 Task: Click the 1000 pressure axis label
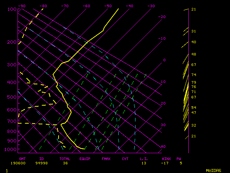[11, 149]
